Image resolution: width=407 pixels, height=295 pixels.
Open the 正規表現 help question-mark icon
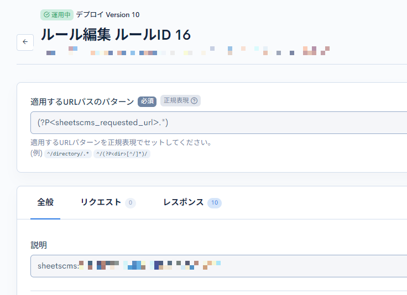[x=194, y=101]
